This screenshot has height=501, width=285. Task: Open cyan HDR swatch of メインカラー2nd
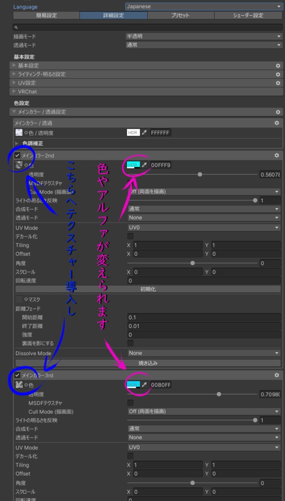[133, 165]
